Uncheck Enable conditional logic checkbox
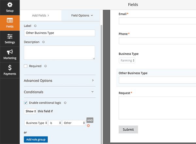The image size is (196, 144). tap(25, 103)
